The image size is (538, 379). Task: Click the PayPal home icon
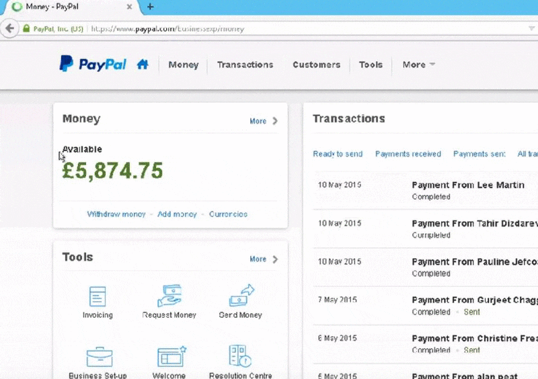tap(142, 65)
